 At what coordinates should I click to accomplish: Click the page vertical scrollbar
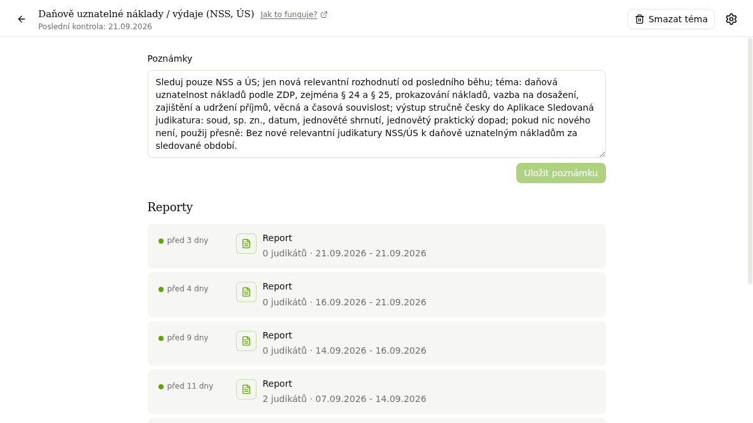(750, 161)
